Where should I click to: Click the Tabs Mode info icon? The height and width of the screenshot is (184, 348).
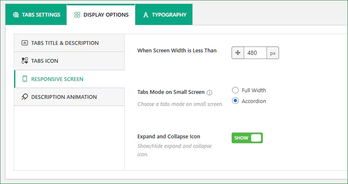[x=210, y=93]
